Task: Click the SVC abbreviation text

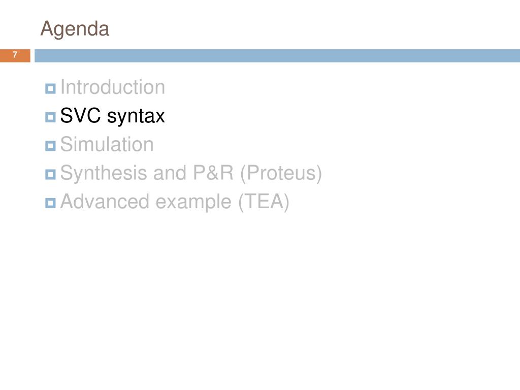Action: click(x=81, y=115)
